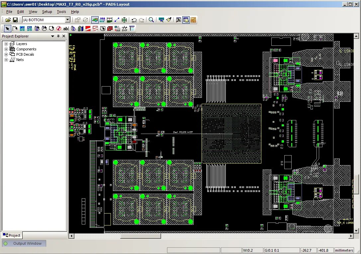Open the ECO Toolbar icon

pos(117,20)
